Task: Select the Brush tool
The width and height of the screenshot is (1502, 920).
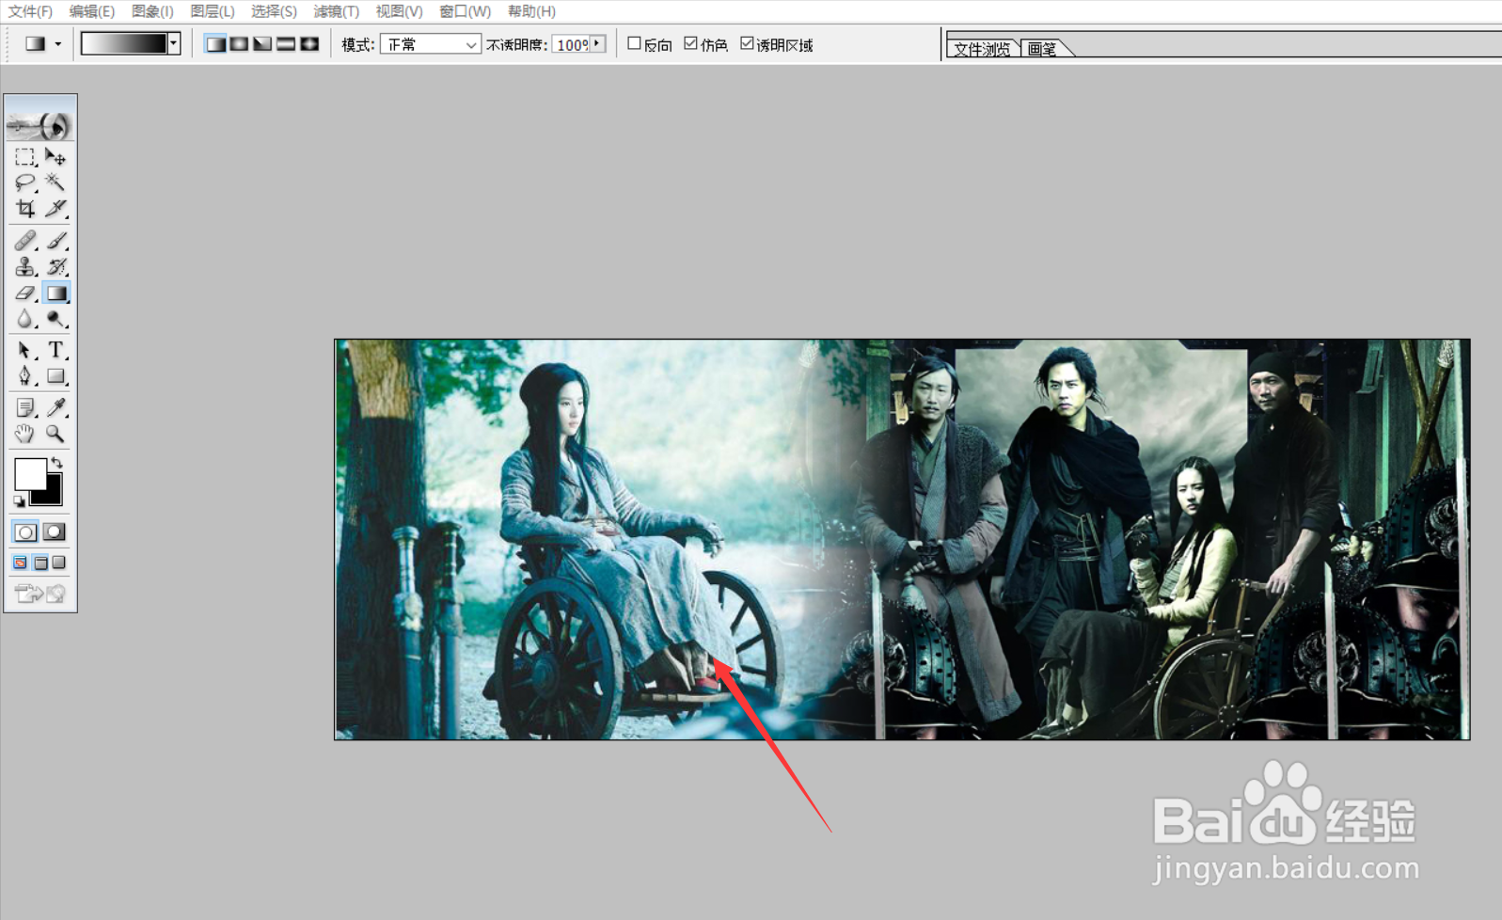Action: click(x=56, y=241)
